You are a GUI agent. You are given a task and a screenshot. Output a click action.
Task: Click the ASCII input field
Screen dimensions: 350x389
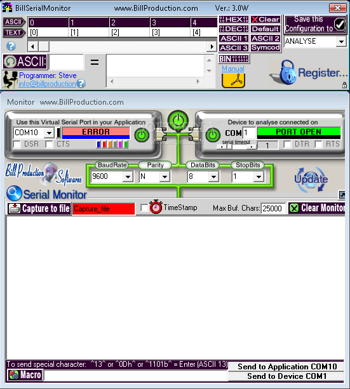click(x=67, y=62)
